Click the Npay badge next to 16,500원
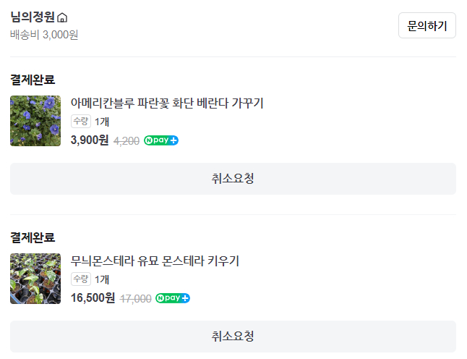Screen dimensions: 467x359 tap(173, 298)
